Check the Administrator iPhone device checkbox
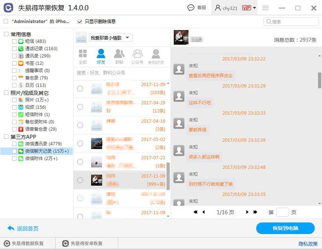The image size is (322, 249). point(6,21)
